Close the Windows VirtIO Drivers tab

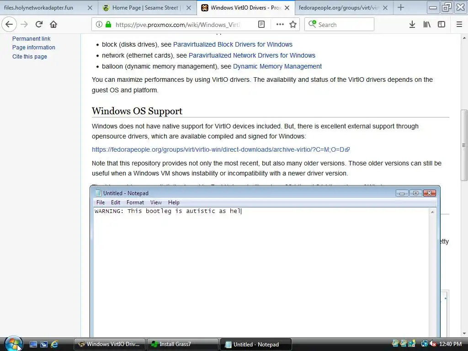287,8
